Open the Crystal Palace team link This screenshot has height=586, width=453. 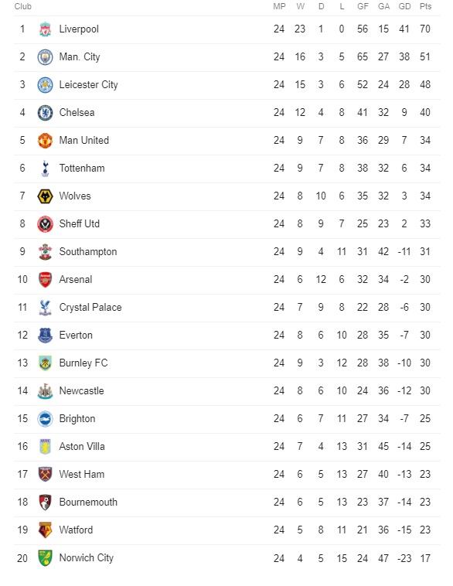click(90, 308)
